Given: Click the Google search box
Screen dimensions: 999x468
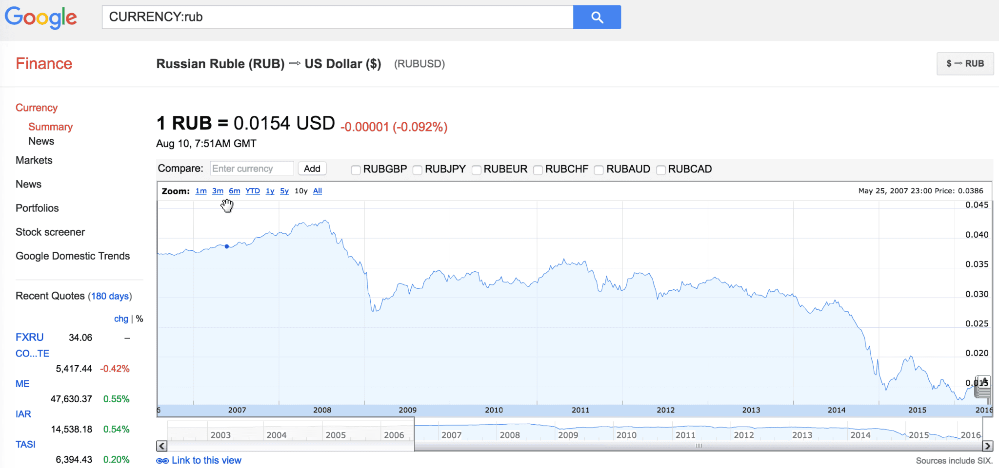Looking at the screenshot, I should pyautogui.click(x=338, y=17).
